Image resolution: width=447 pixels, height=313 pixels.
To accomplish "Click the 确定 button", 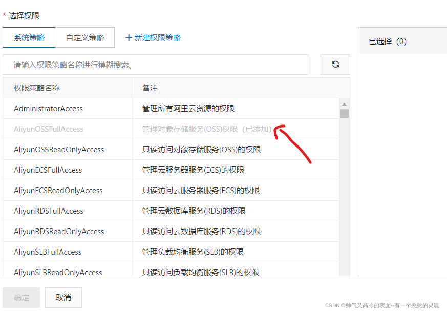I will coord(22,298).
